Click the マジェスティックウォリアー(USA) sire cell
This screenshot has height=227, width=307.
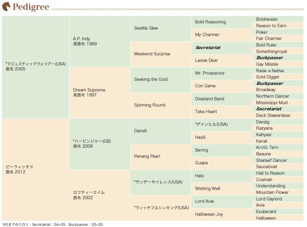pos(35,67)
